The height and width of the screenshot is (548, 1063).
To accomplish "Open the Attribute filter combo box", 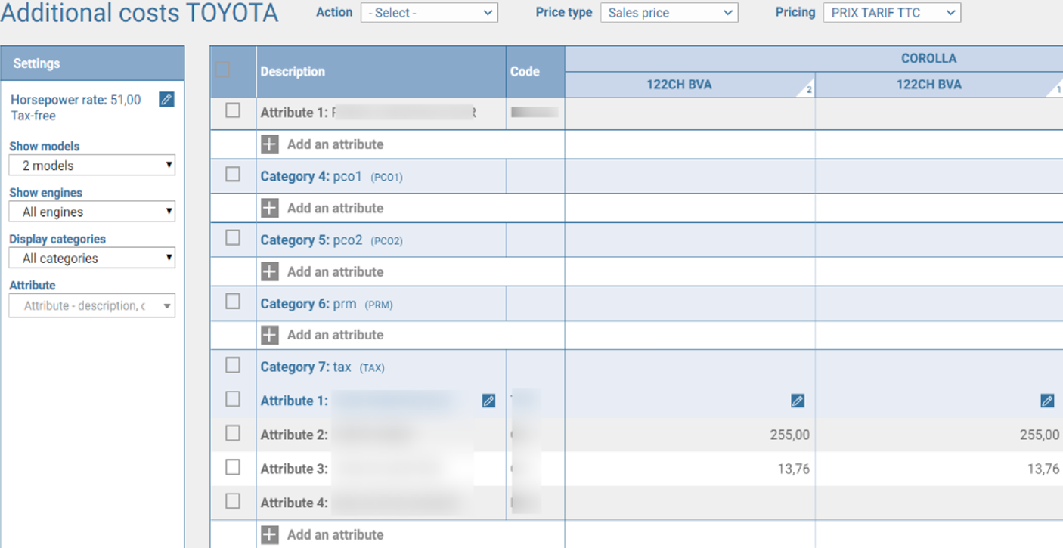I will point(92,305).
